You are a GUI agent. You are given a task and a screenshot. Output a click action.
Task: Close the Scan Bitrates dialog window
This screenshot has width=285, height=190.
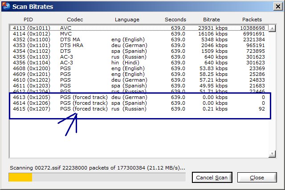tap(278, 7)
